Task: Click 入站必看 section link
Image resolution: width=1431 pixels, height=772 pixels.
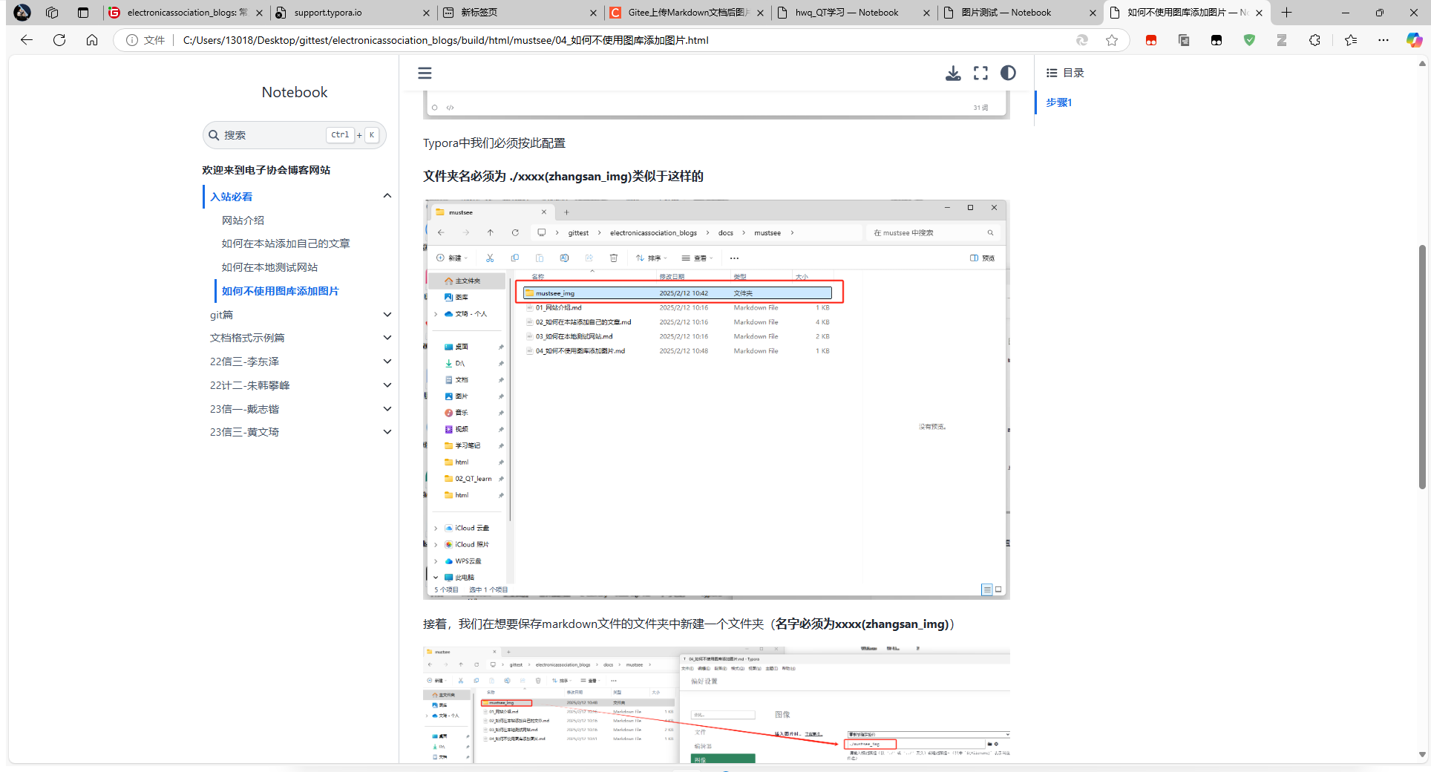Action: click(x=232, y=197)
